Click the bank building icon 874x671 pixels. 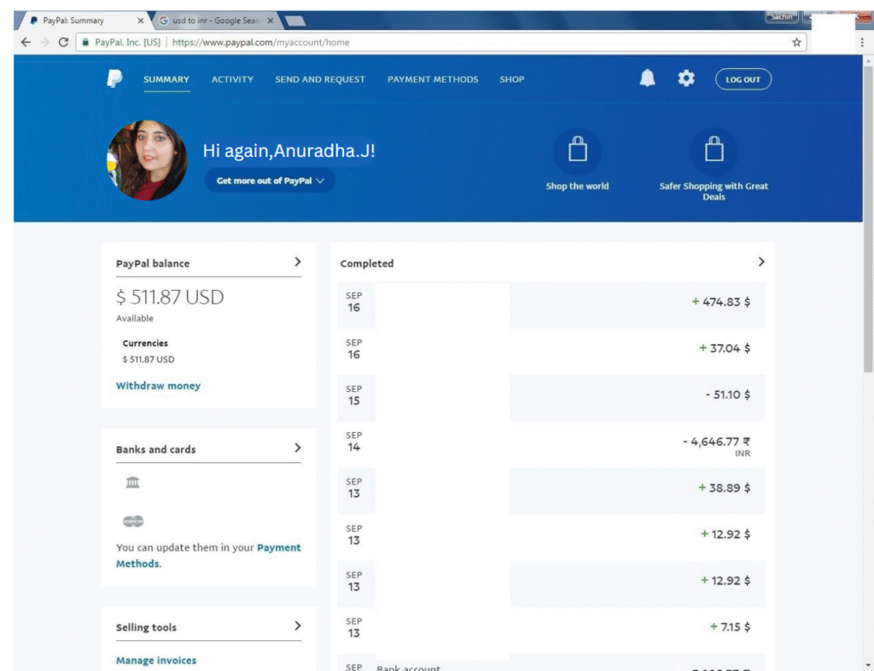132,483
